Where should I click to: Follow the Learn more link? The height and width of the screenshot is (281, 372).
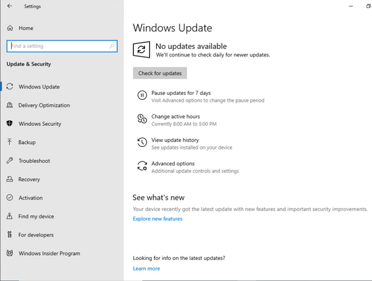(146, 269)
